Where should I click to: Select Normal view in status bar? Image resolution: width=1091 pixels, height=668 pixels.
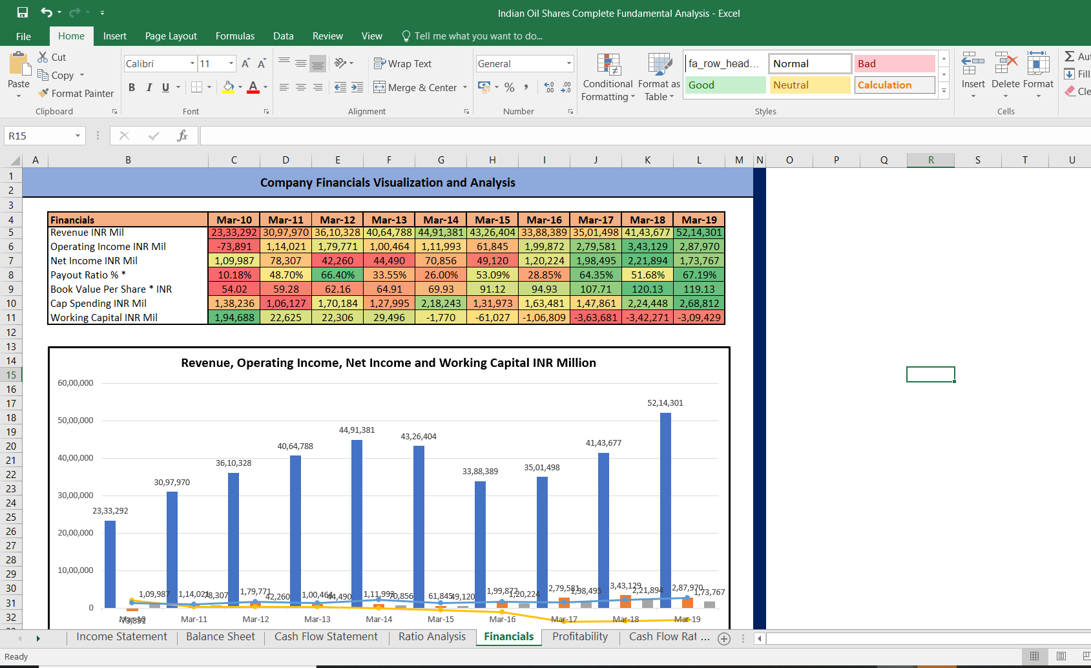point(1034,656)
